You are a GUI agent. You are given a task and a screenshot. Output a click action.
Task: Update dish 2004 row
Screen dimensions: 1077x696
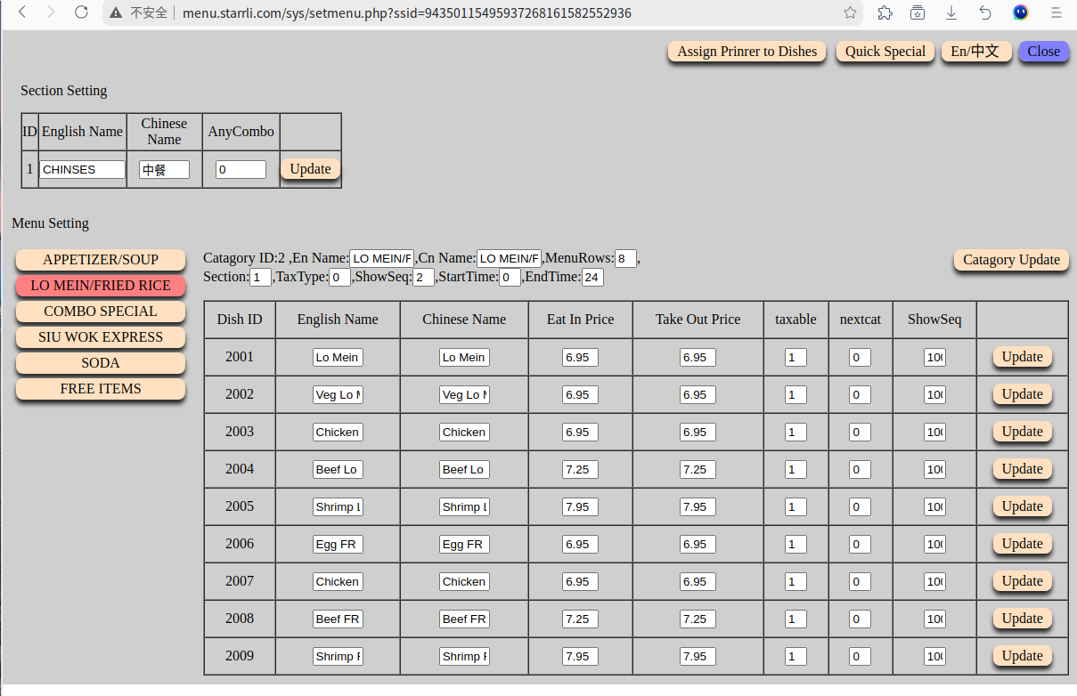[1022, 469]
